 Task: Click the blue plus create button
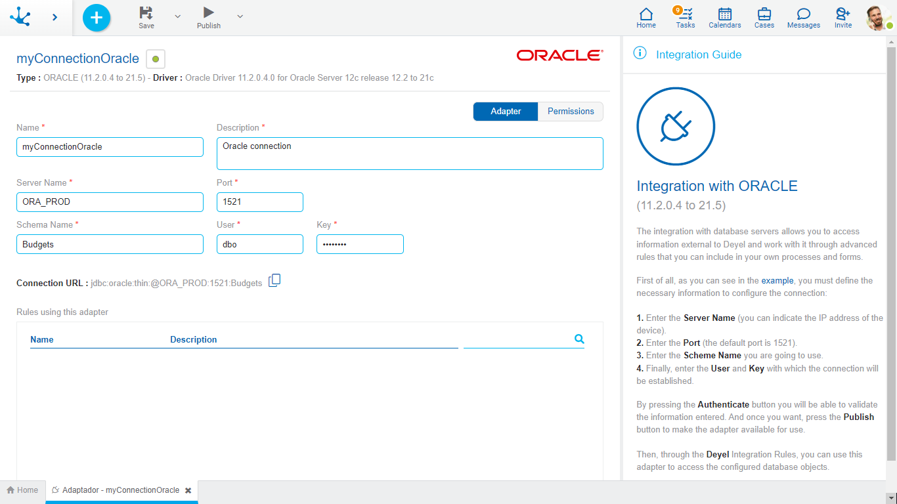click(x=97, y=18)
